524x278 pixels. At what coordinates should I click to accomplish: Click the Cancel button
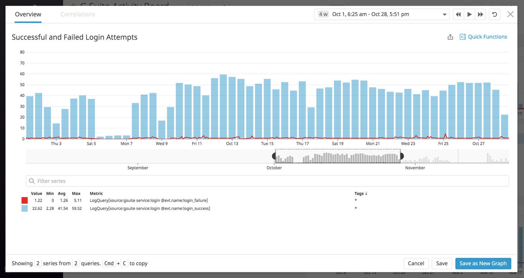tap(416, 263)
